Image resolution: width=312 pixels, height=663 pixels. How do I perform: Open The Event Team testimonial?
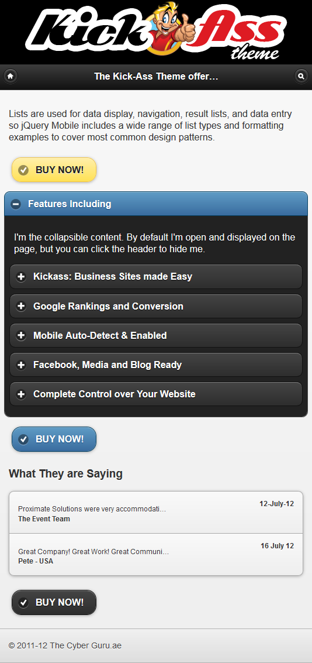(156, 512)
